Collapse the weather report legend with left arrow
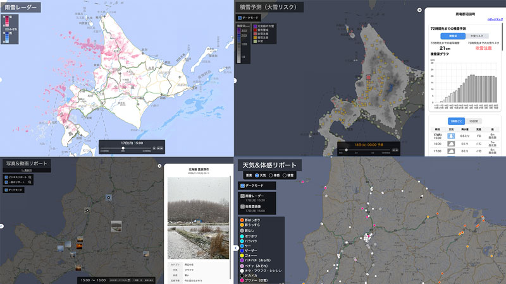The height and width of the screenshot is (284, 506). pos(235,248)
